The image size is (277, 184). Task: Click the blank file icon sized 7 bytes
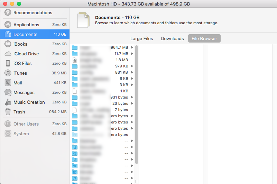click(75, 110)
